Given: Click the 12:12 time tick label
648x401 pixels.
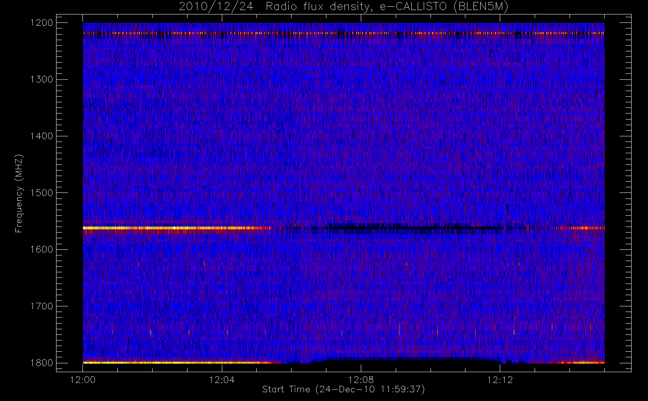Looking at the screenshot, I should click(x=500, y=380).
